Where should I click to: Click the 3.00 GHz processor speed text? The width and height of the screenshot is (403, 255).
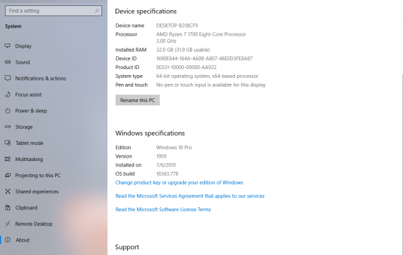tap(167, 41)
